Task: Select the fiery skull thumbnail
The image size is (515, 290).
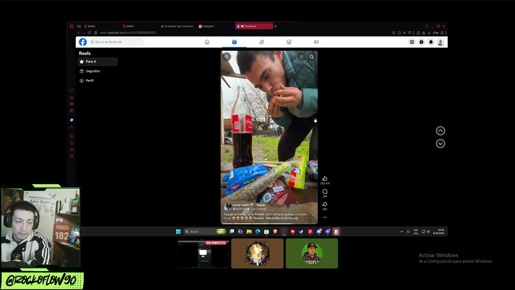Action: click(257, 253)
